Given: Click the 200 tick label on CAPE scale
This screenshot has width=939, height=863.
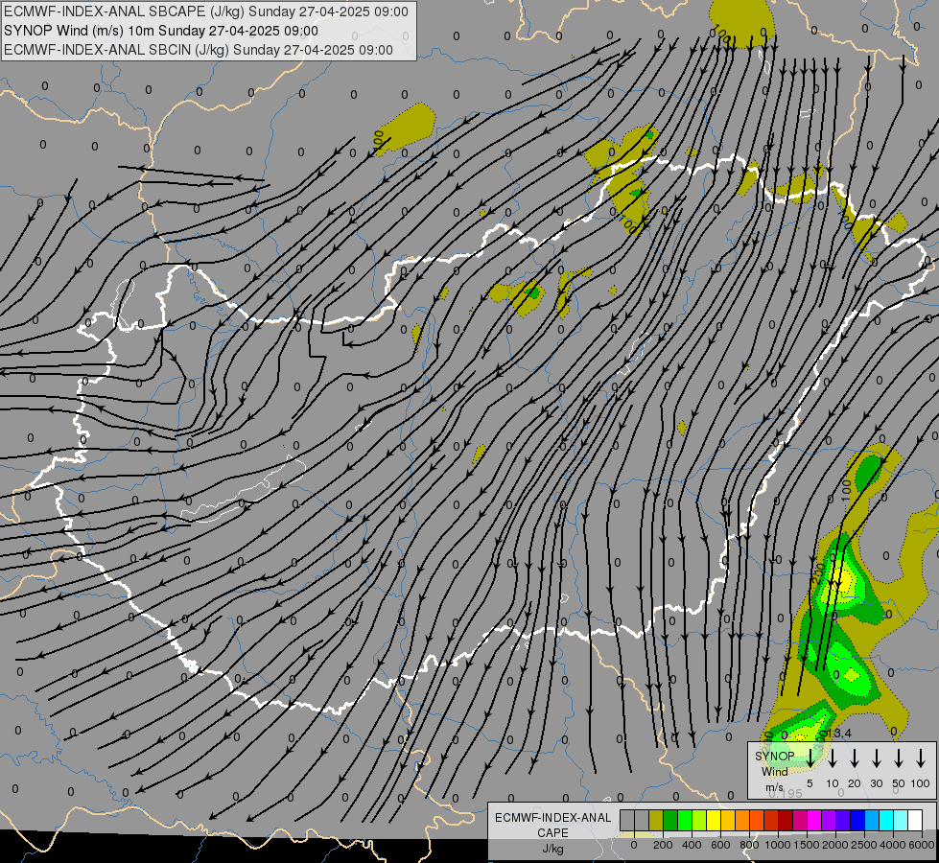Looking at the screenshot, I should 663,845.
